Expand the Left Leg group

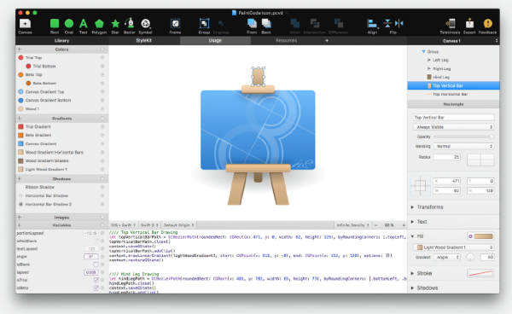pos(428,60)
